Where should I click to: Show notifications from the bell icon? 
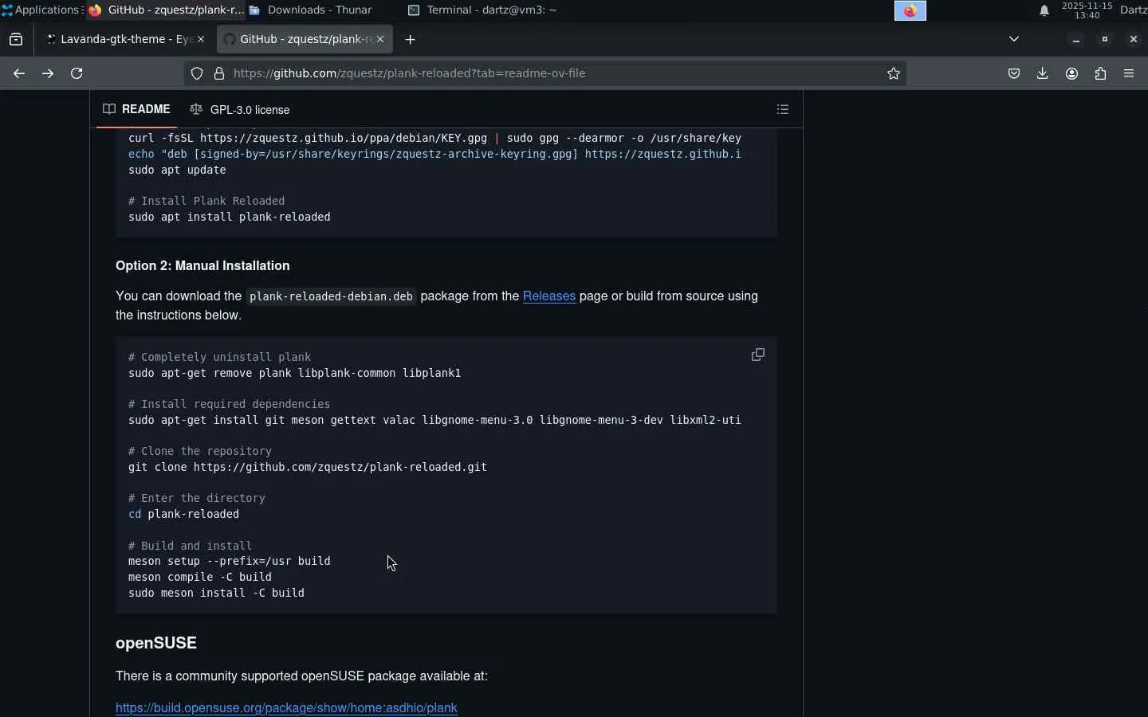[1044, 10]
